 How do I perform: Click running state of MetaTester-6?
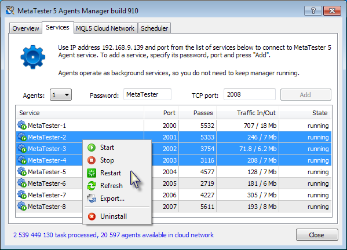pos(318,183)
